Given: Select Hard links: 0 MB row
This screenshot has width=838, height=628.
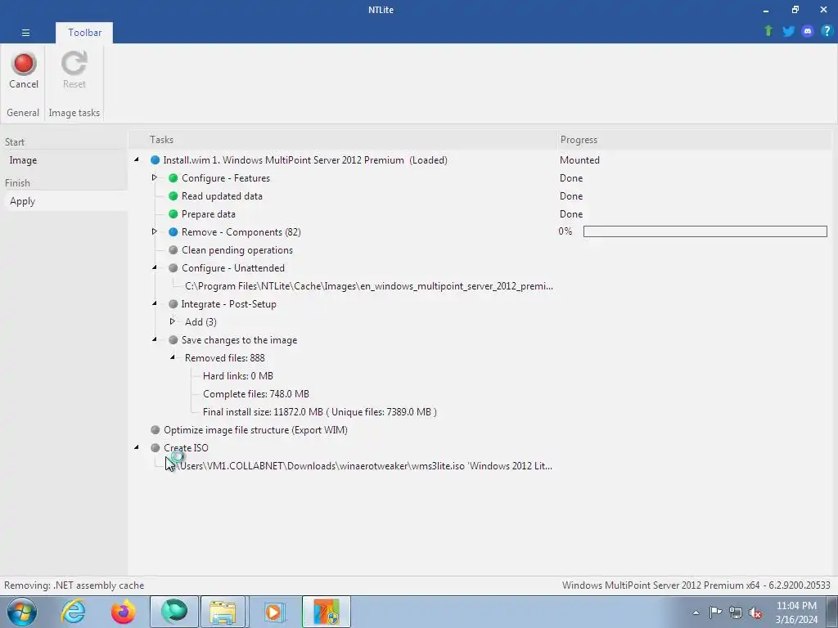Looking at the screenshot, I should [238, 376].
